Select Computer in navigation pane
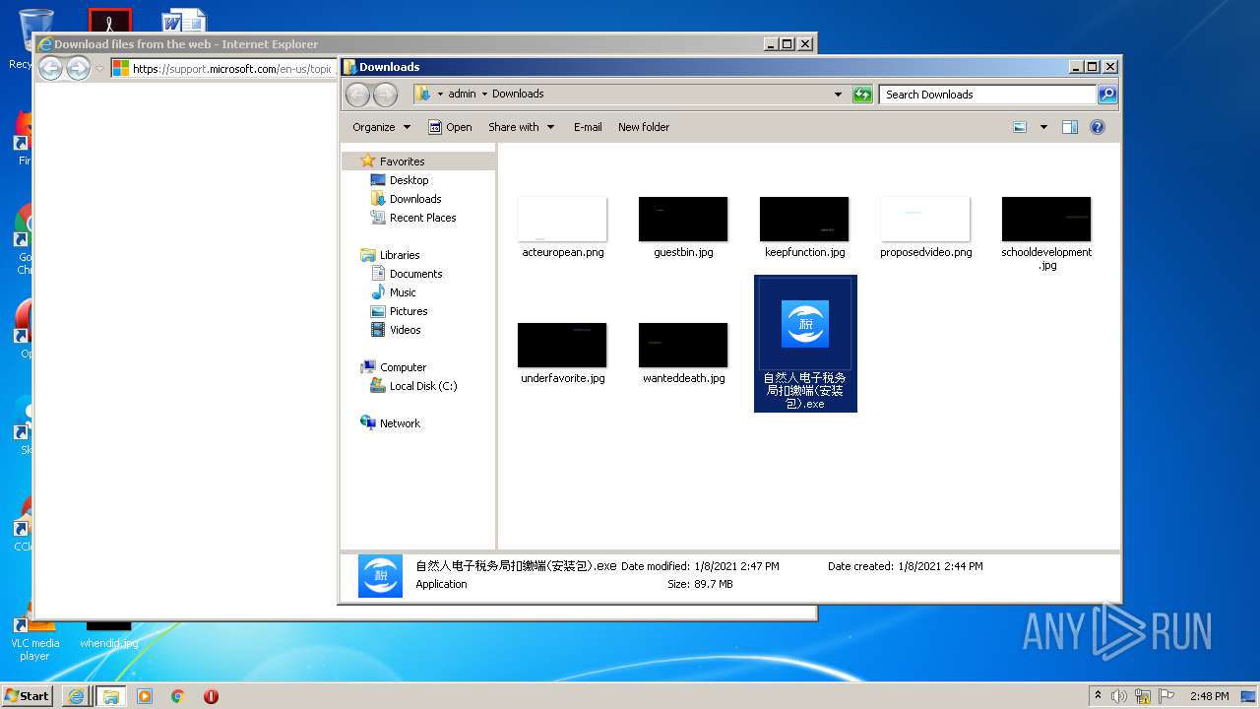Screen dimensions: 1260x709 (403, 367)
